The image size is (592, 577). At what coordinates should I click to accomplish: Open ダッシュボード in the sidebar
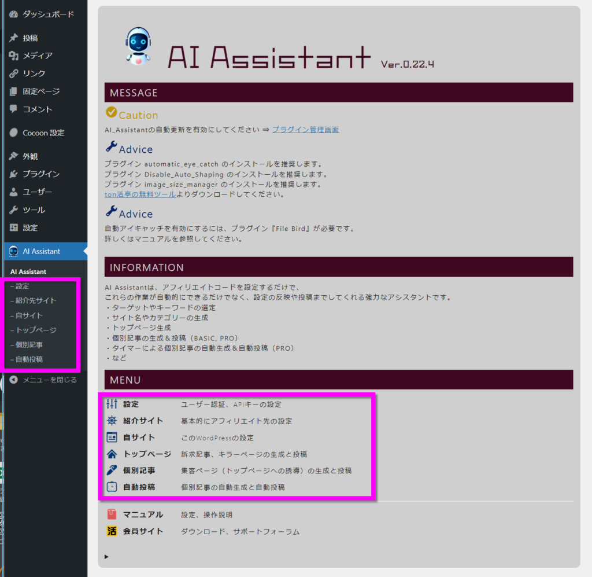tap(48, 14)
